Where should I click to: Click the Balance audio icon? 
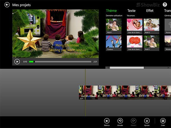pyautogui.click(x=107, y=121)
